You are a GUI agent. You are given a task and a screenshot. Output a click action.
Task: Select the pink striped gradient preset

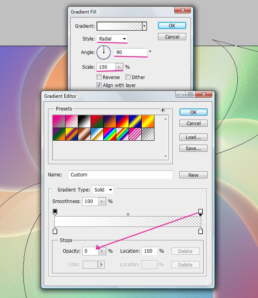(135, 134)
